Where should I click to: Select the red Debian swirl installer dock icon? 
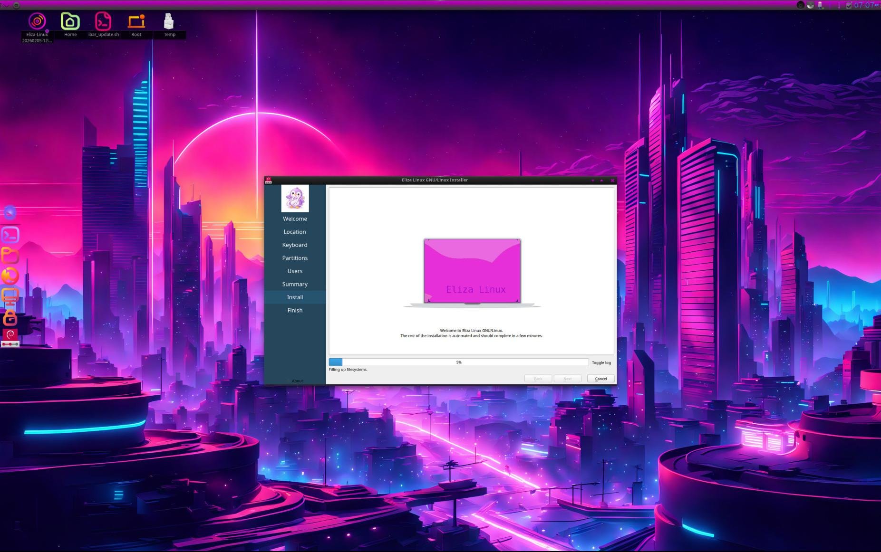(10, 338)
